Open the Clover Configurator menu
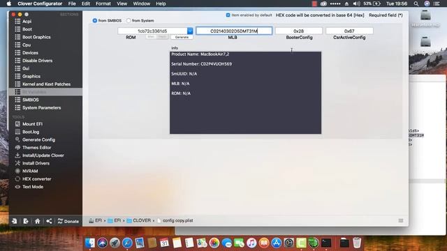This screenshot has width=447, height=251. click(40, 3)
